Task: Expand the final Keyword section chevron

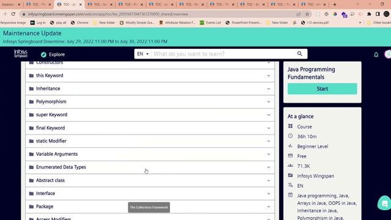Action: pos(269,128)
